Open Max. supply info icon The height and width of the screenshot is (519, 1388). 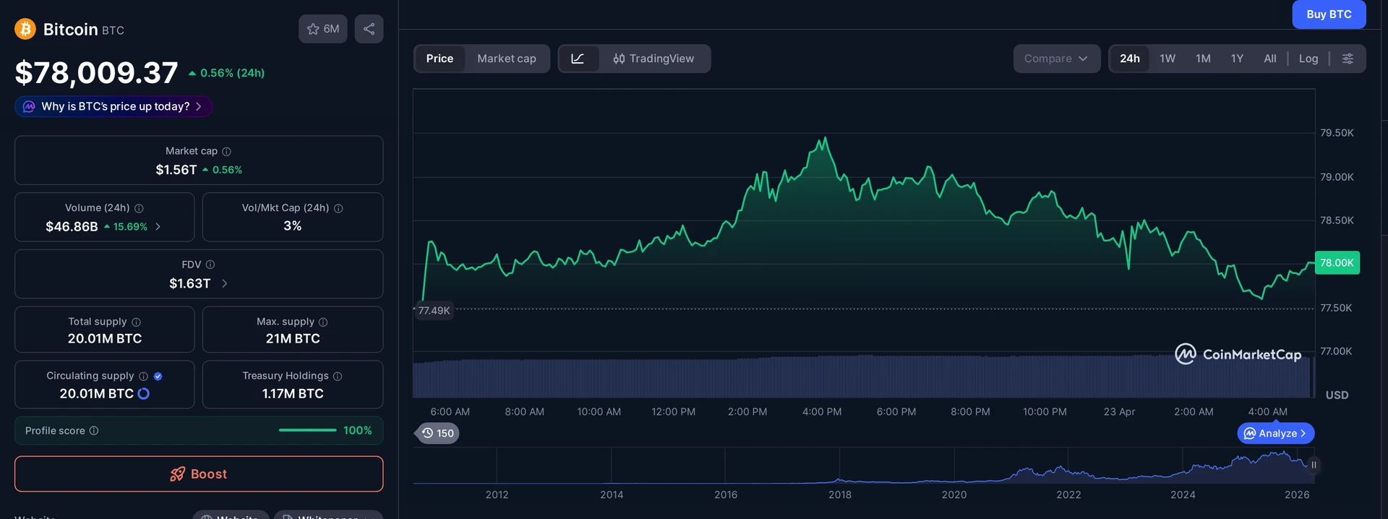click(323, 322)
